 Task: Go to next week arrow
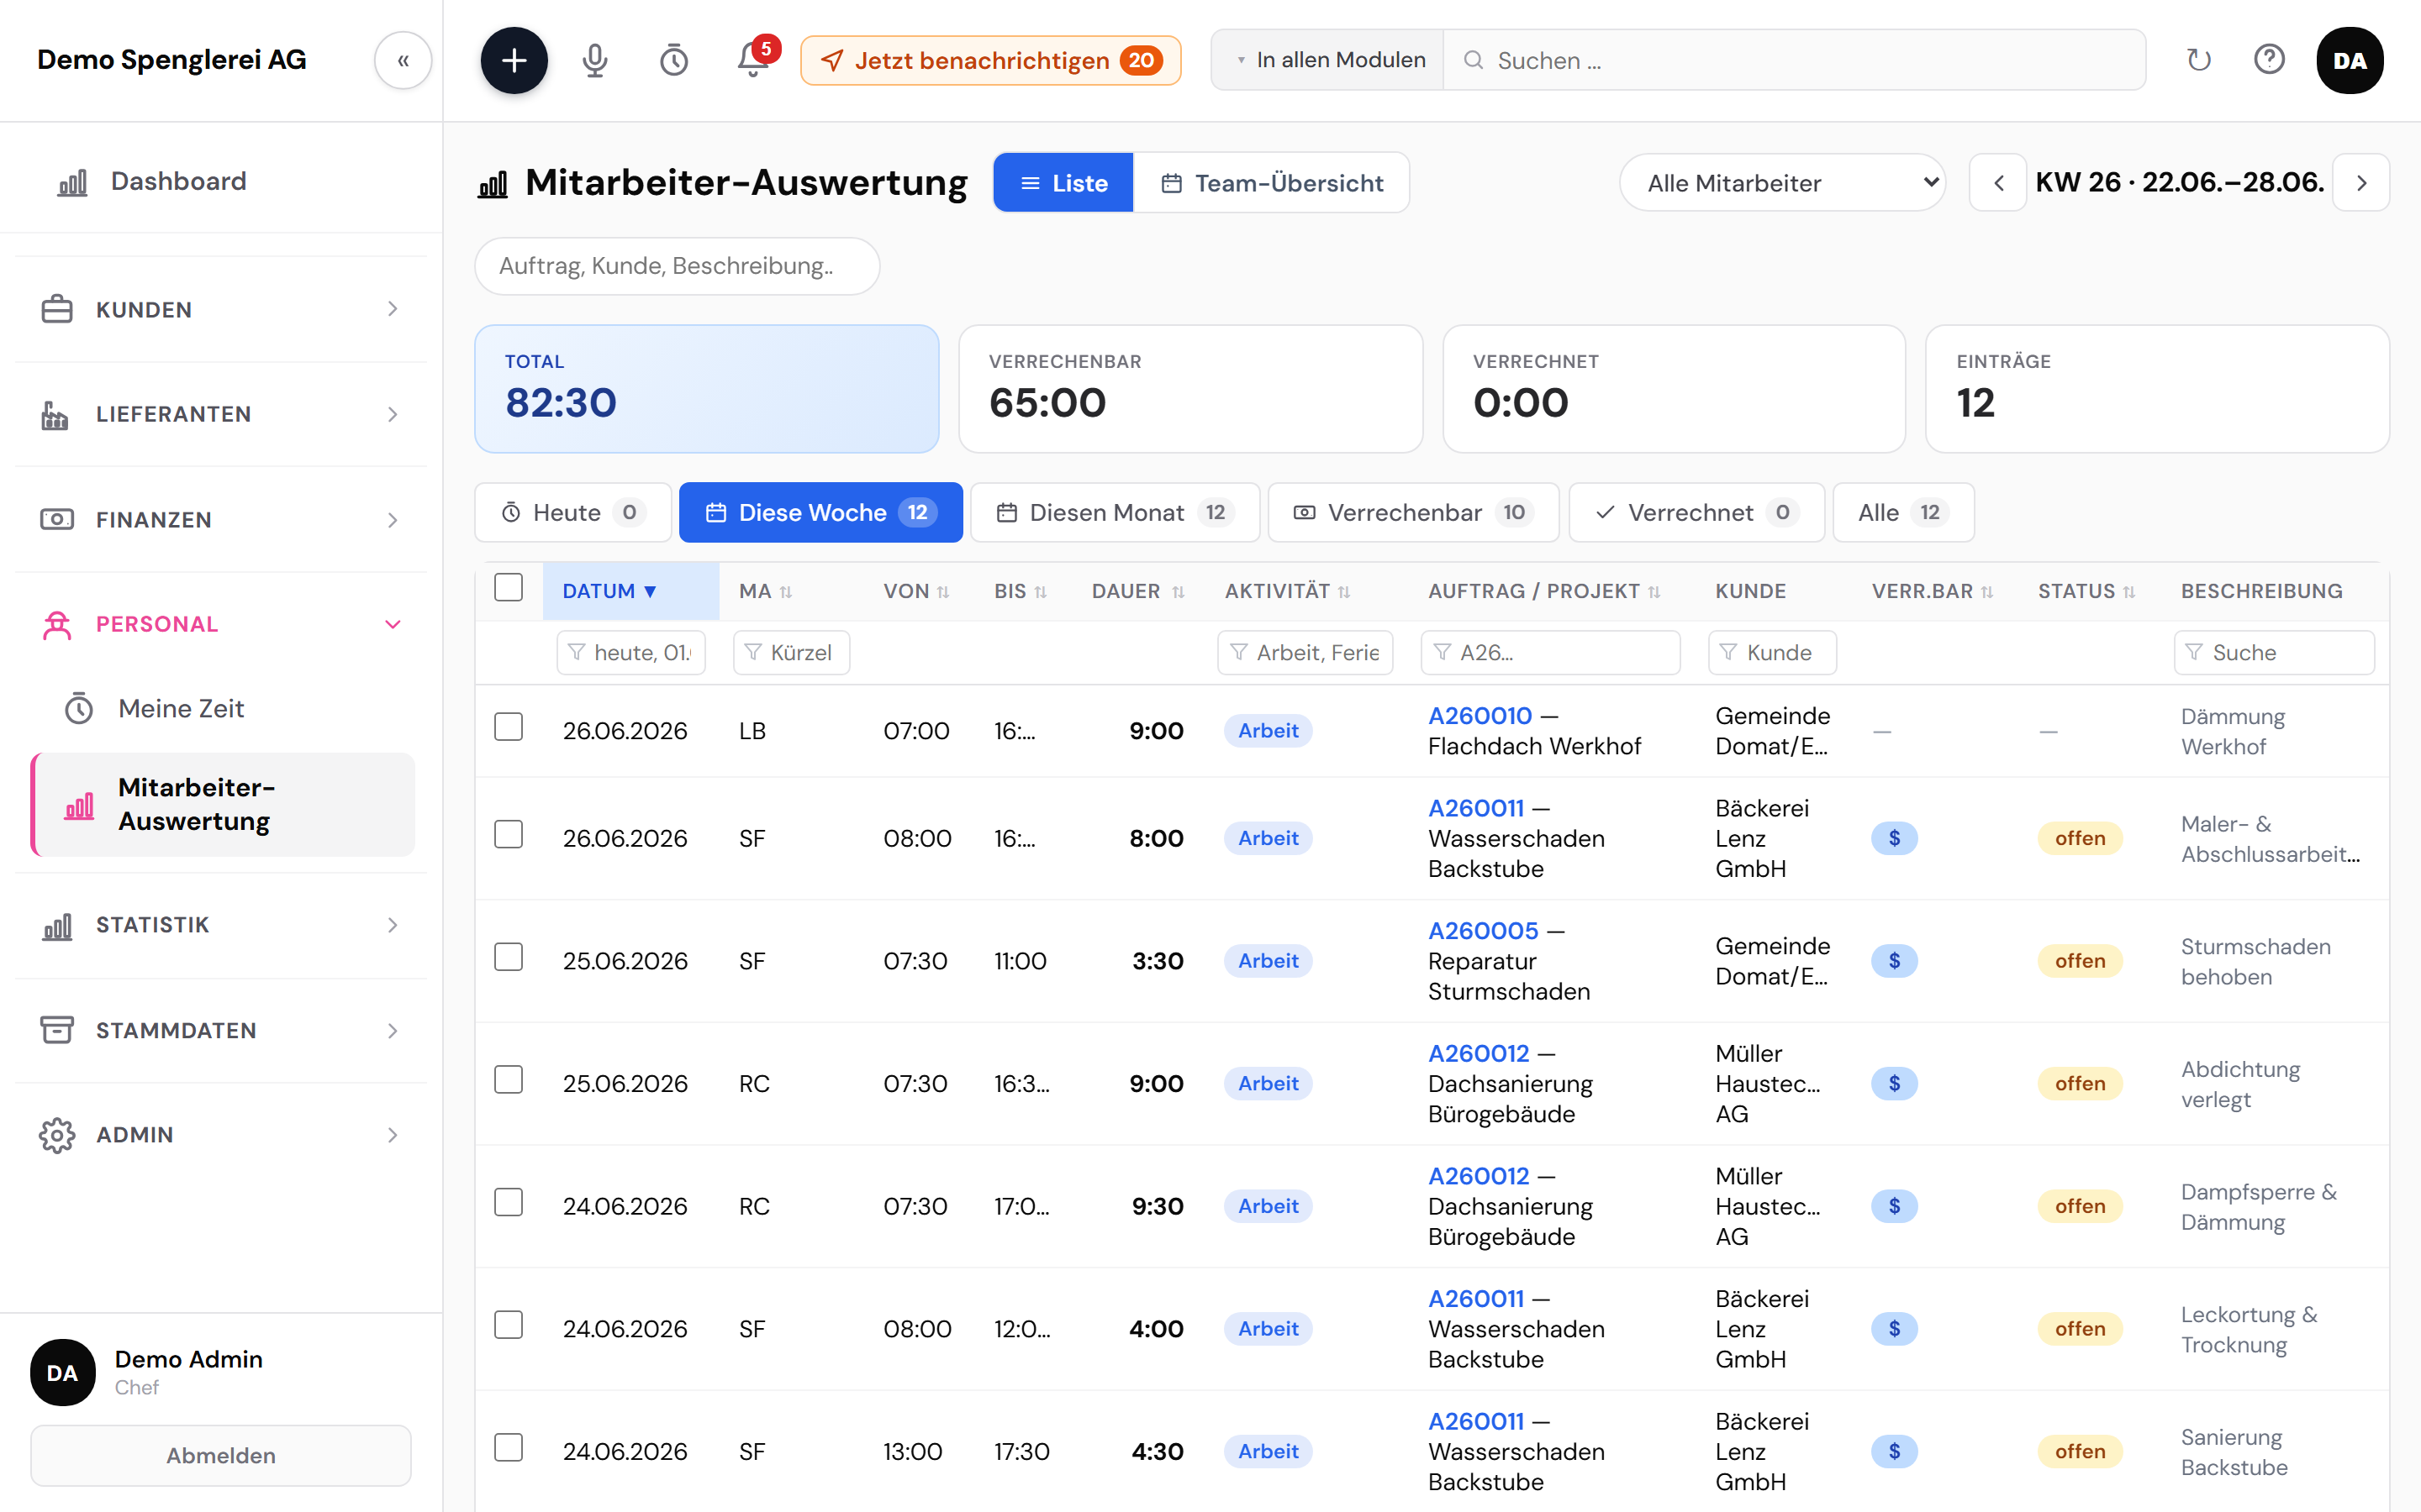(x=2361, y=182)
